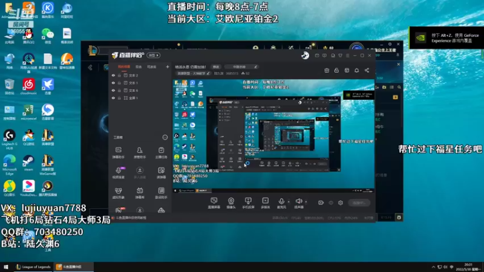Click the modify button beside stream title
The image size is (484, 272).
pyautogui.click(x=216, y=66)
